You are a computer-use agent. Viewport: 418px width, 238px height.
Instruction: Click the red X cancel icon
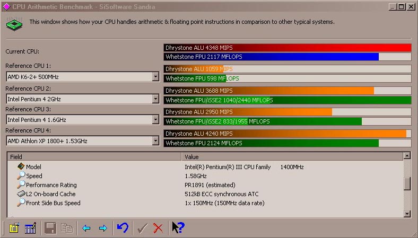point(158,228)
